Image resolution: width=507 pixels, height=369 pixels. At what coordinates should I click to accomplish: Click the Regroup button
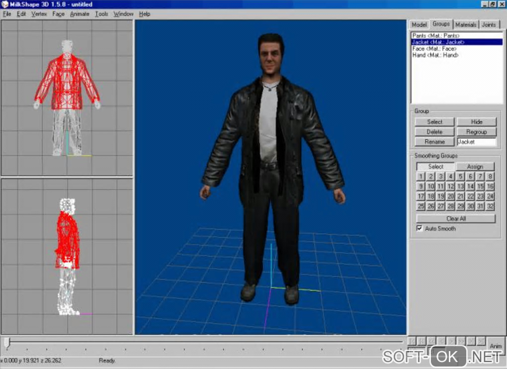477,132
